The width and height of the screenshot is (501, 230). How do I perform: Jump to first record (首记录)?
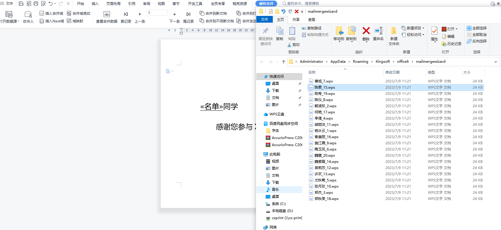point(126,17)
